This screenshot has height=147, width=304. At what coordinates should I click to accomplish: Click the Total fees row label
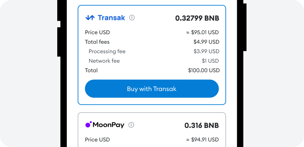[x=97, y=42]
